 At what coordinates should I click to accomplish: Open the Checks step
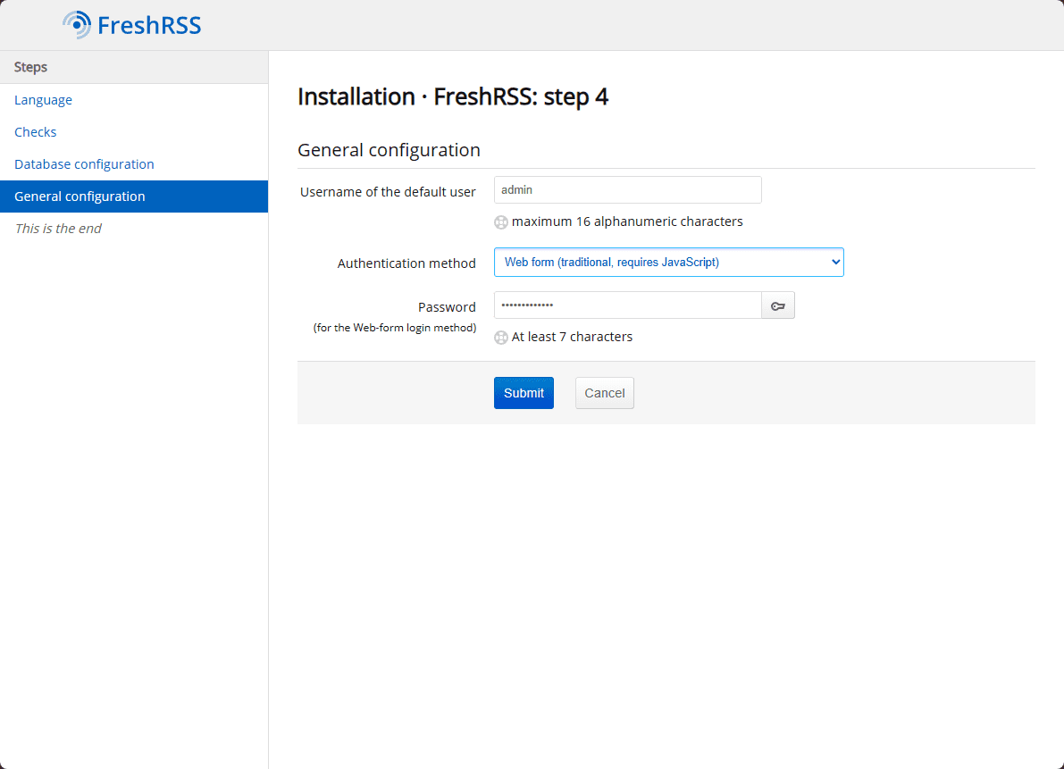(x=36, y=132)
